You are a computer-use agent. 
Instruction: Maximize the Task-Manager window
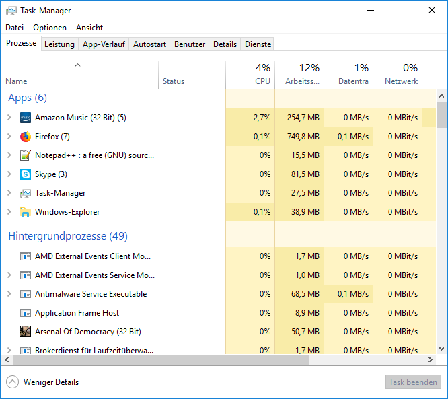click(401, 10)
